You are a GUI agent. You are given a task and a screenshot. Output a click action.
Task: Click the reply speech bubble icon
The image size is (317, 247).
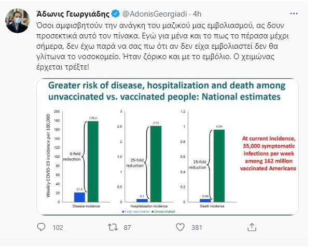41,227
